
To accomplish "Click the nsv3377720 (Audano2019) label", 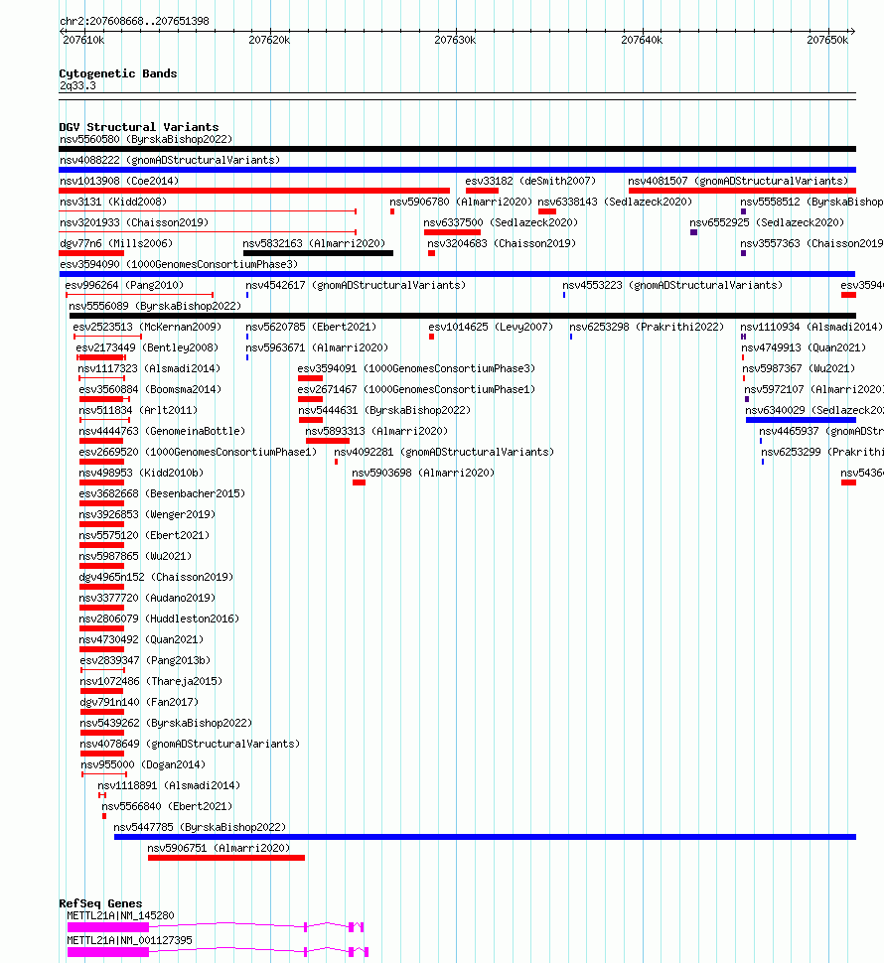I will click(x=147, y=599).
